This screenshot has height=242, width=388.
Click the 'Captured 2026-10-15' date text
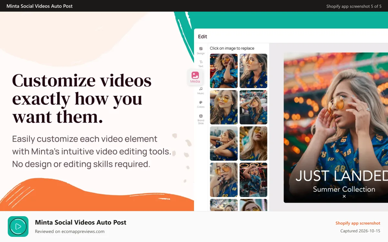[x=360, y=231]
